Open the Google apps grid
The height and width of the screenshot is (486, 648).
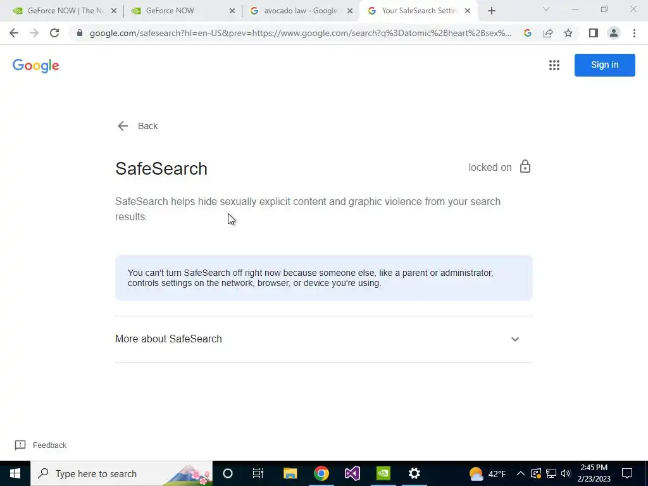click(554, 65)
